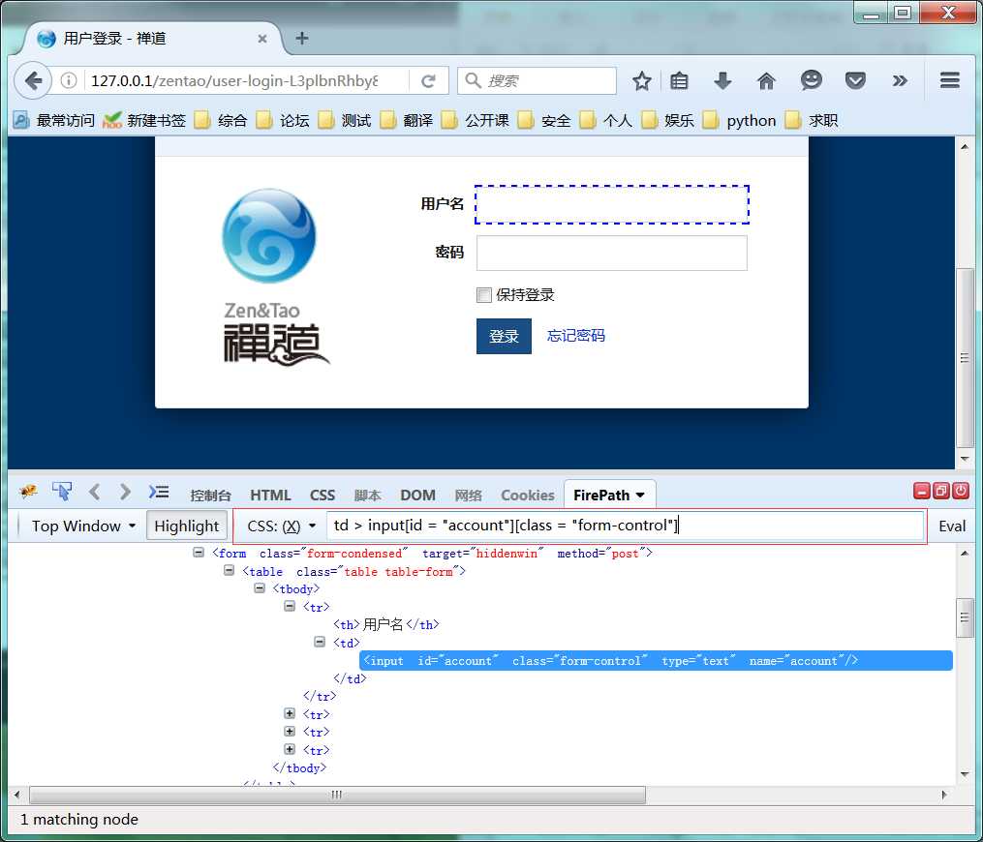This screenshot has height=842, width=983.
Task: Minimize the Firebug panel
Action: (x=922, y=491)
